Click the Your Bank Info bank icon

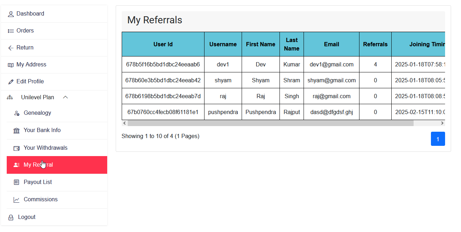(16, 130)
